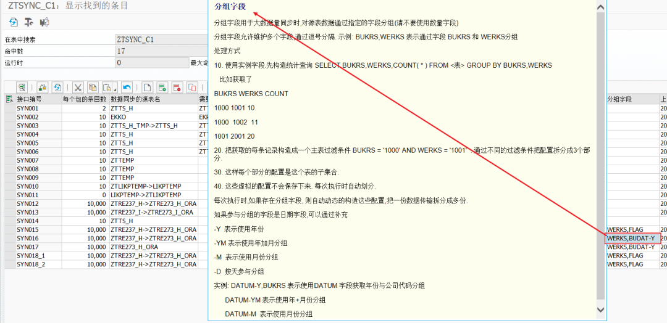Image resolution: width=667 pixels, height=323 pixels.
Task: Click the EKKO source table cell
Action: coord(154,117)
